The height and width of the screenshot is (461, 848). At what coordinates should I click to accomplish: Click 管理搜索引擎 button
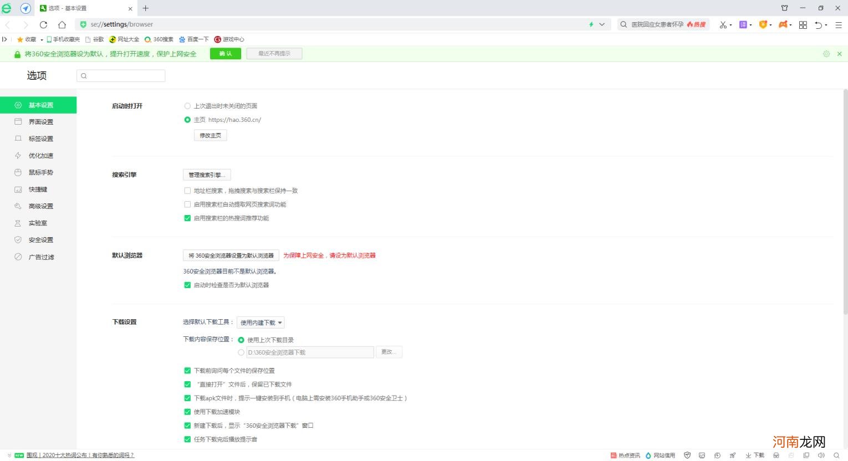pyautogui.click(x=207, y=175)
